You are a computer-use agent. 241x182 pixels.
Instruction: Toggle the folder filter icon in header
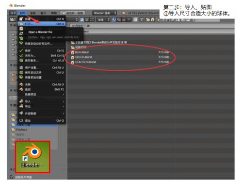coord(148,19)
